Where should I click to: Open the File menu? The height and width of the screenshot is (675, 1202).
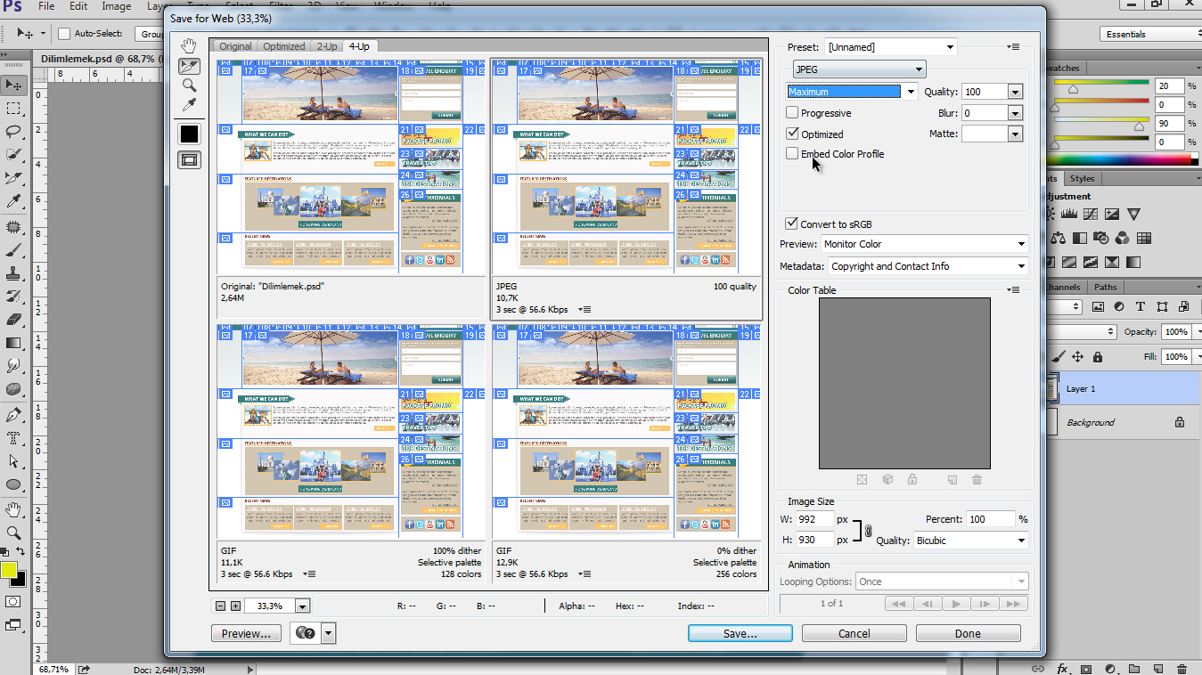pos(47,6)
